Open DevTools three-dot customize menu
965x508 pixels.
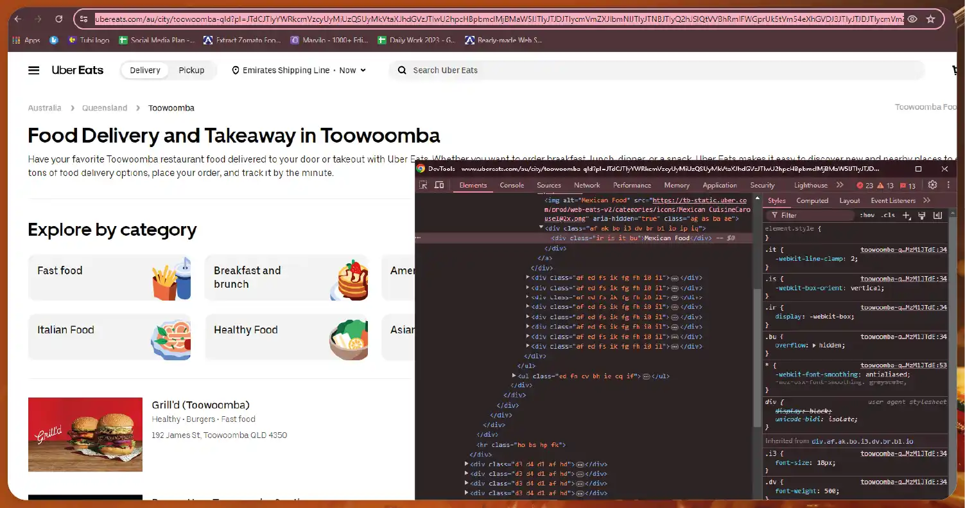tap(948, 185)
